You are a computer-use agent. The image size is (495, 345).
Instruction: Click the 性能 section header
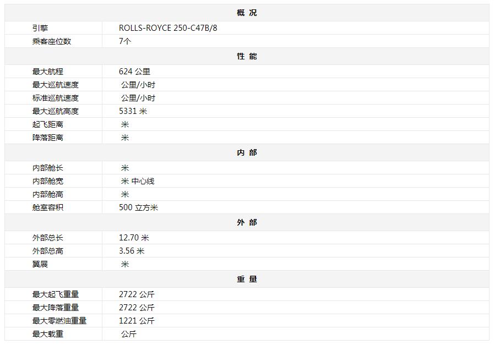[x=247, y=56]
